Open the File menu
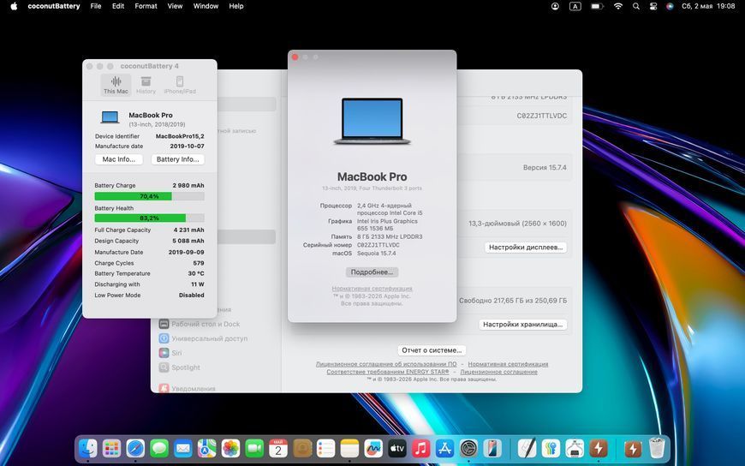The image size is (745, 466). (x=96, y=6)
